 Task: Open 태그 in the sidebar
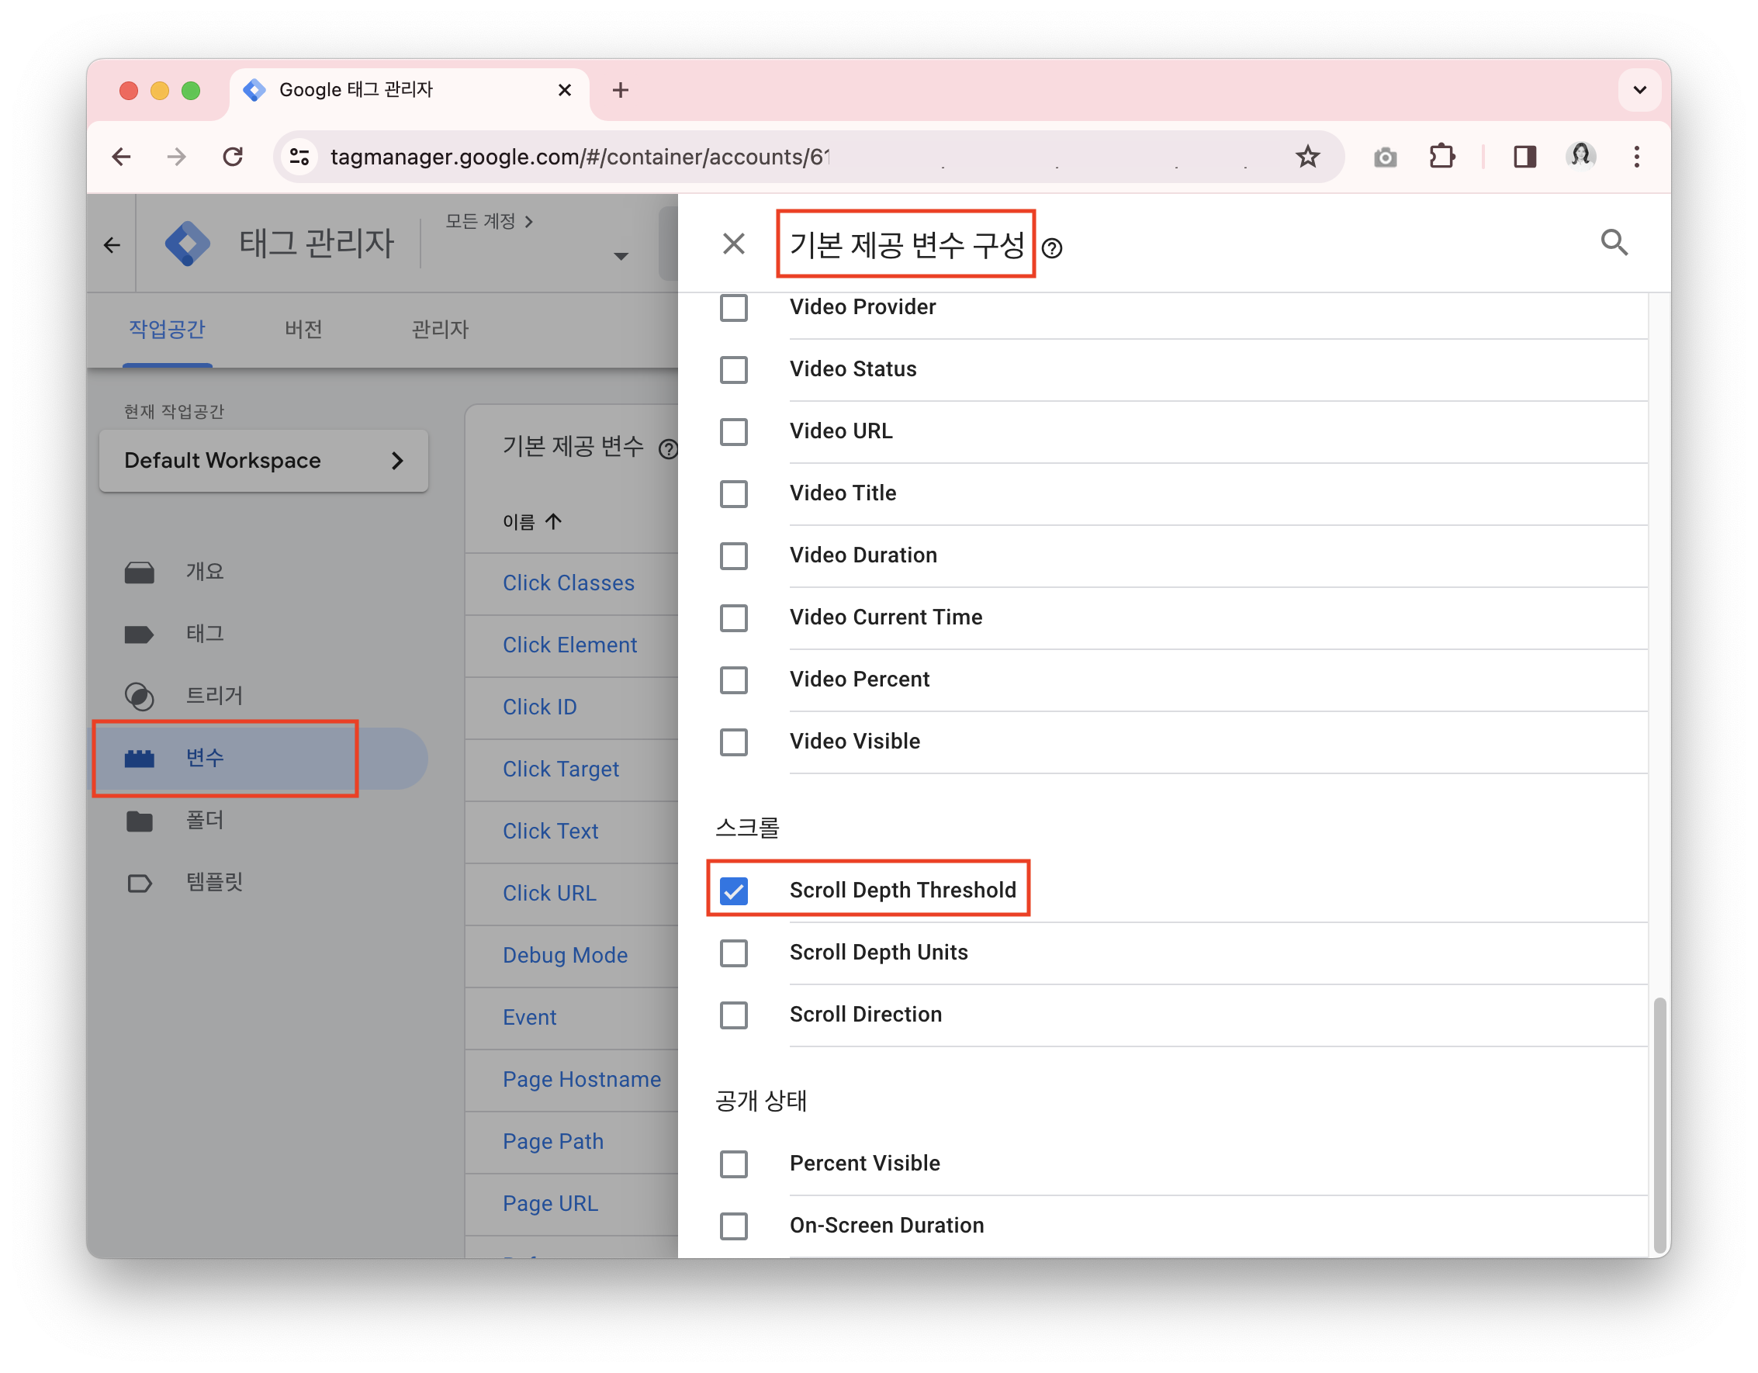click(x=205, y=634)
